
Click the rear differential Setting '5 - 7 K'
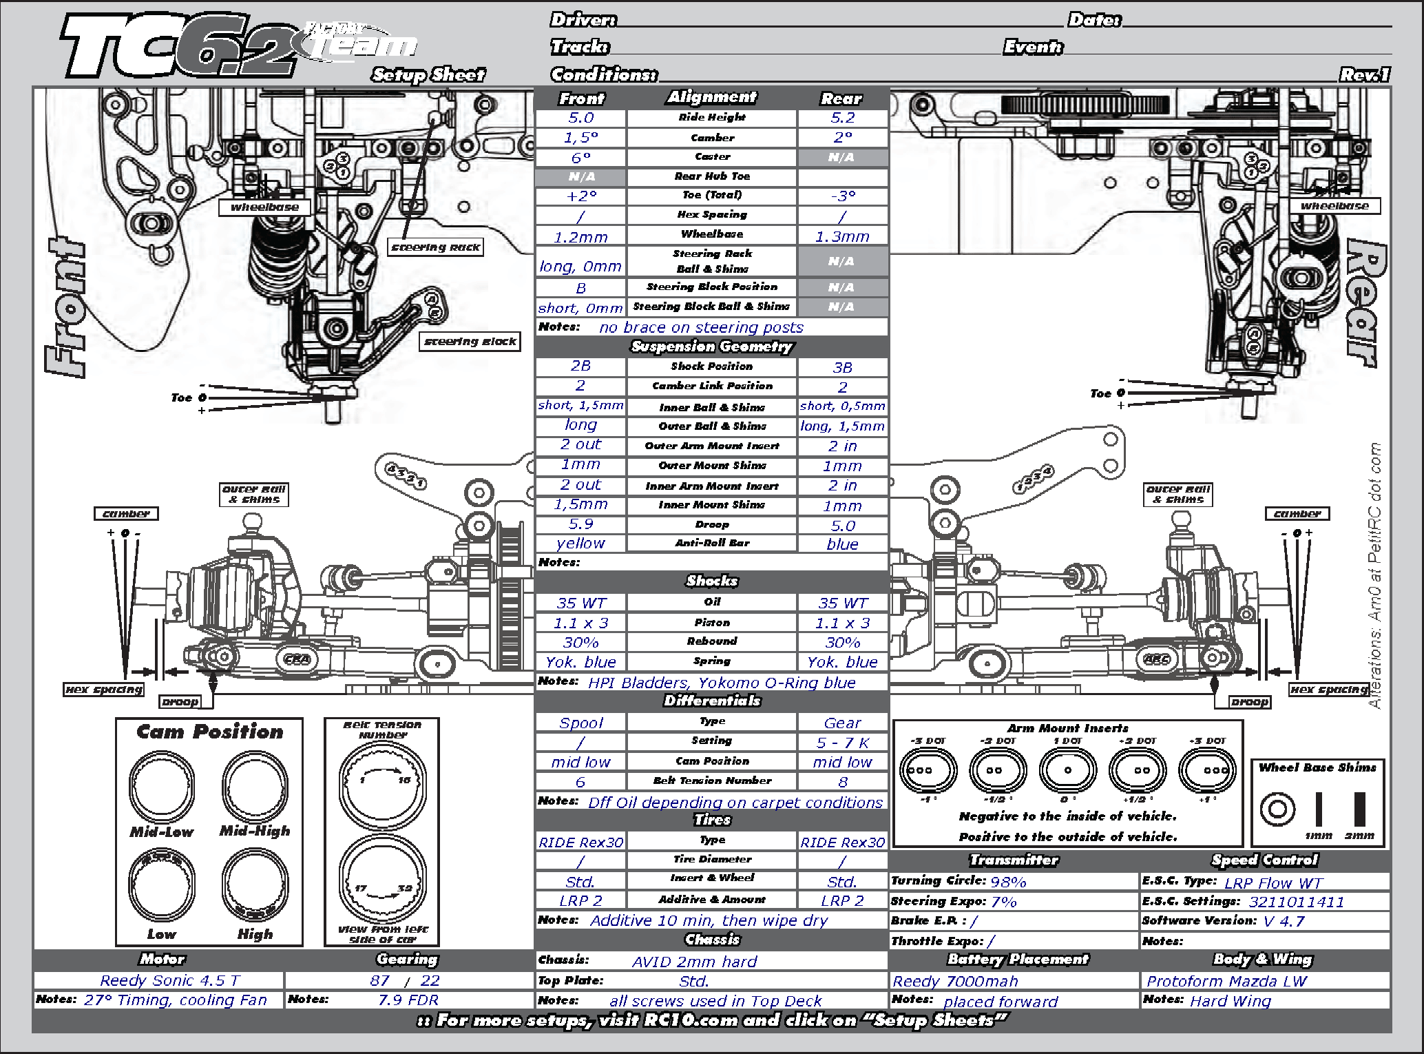pyautogui.click(x=843, y=743)
